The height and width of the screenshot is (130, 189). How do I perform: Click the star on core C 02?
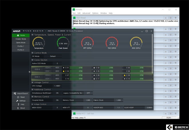[94, 68]
